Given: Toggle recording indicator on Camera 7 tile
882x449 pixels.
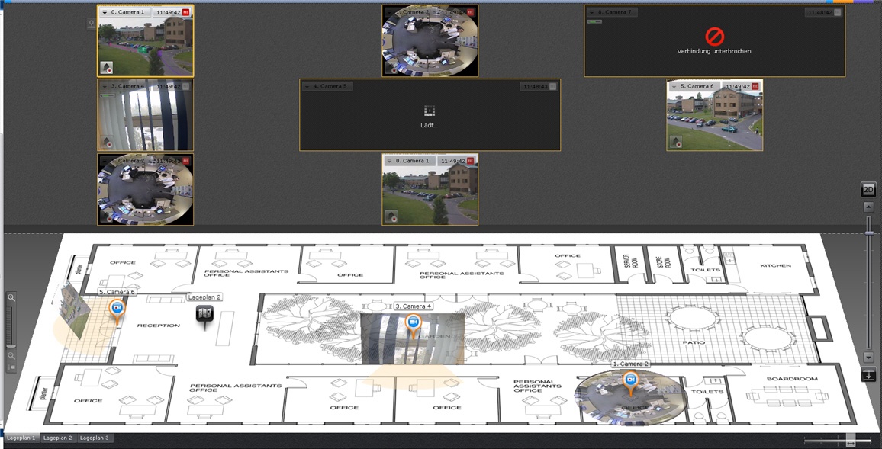Looking at the screenshot, I should tap(838, 12).
